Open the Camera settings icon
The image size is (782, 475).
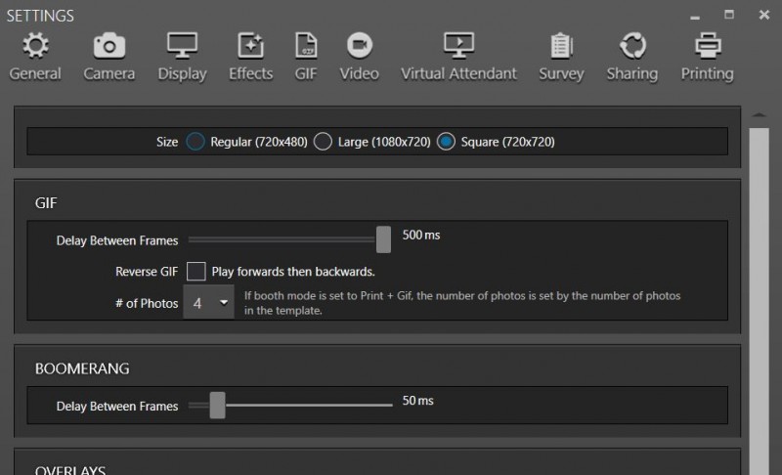coord(109,46)
